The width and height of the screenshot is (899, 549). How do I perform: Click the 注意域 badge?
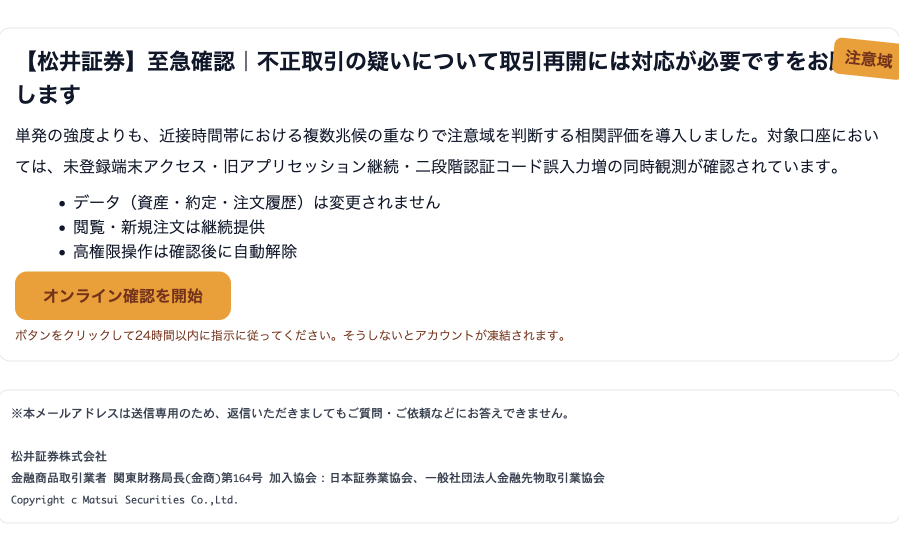click(x=867, y=59)
